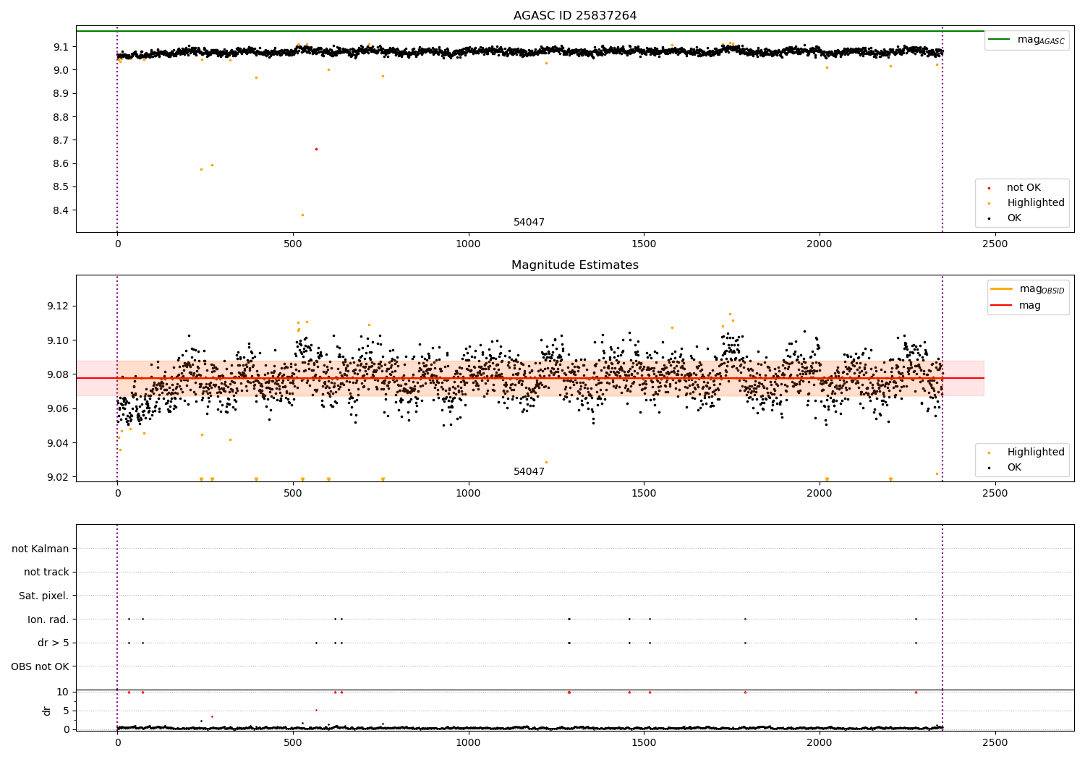Click the lowest orange point near 8.38 magnitude

tap(302, 215)
